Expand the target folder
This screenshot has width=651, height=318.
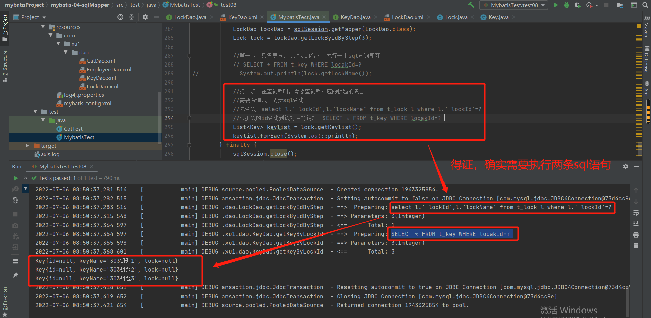[27, 145]
